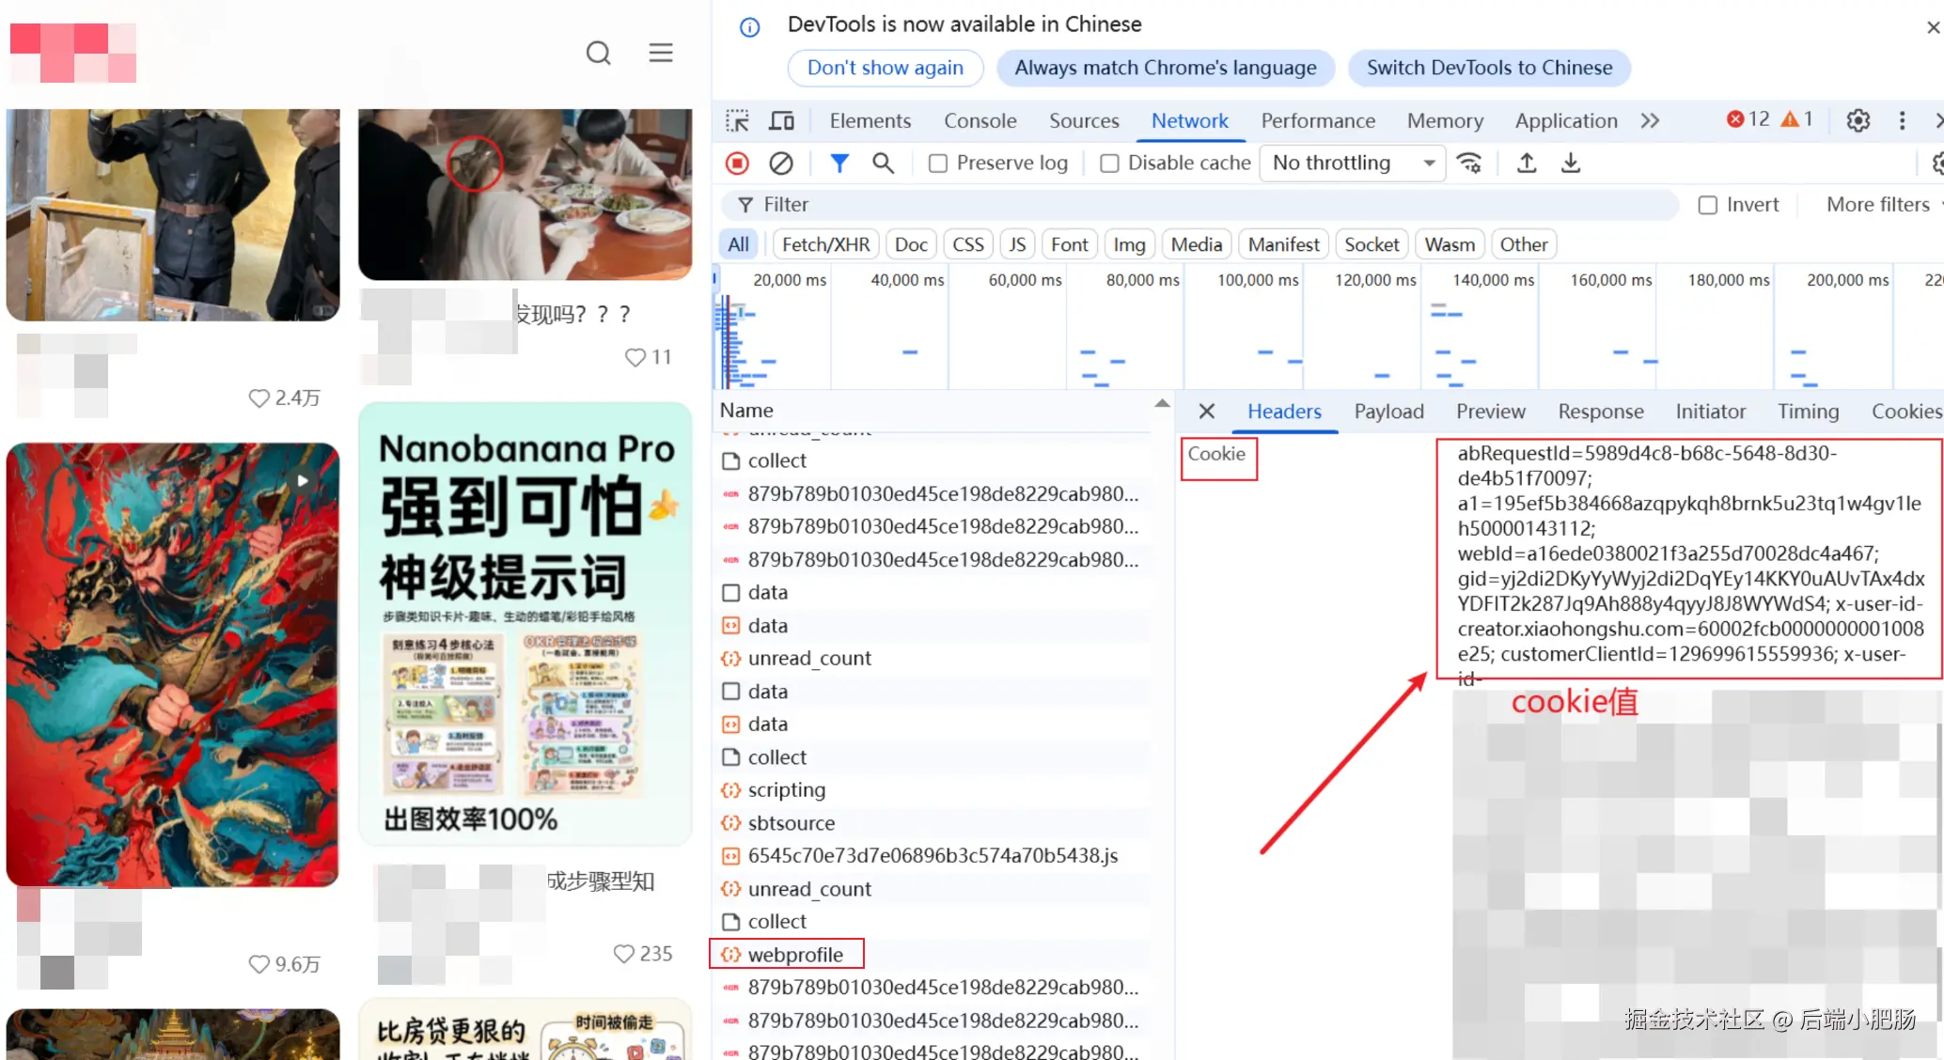Viewport: 1944px width, 1060px height.
Task: Switch to the Console tab
Action: click(x=980, y=121)
